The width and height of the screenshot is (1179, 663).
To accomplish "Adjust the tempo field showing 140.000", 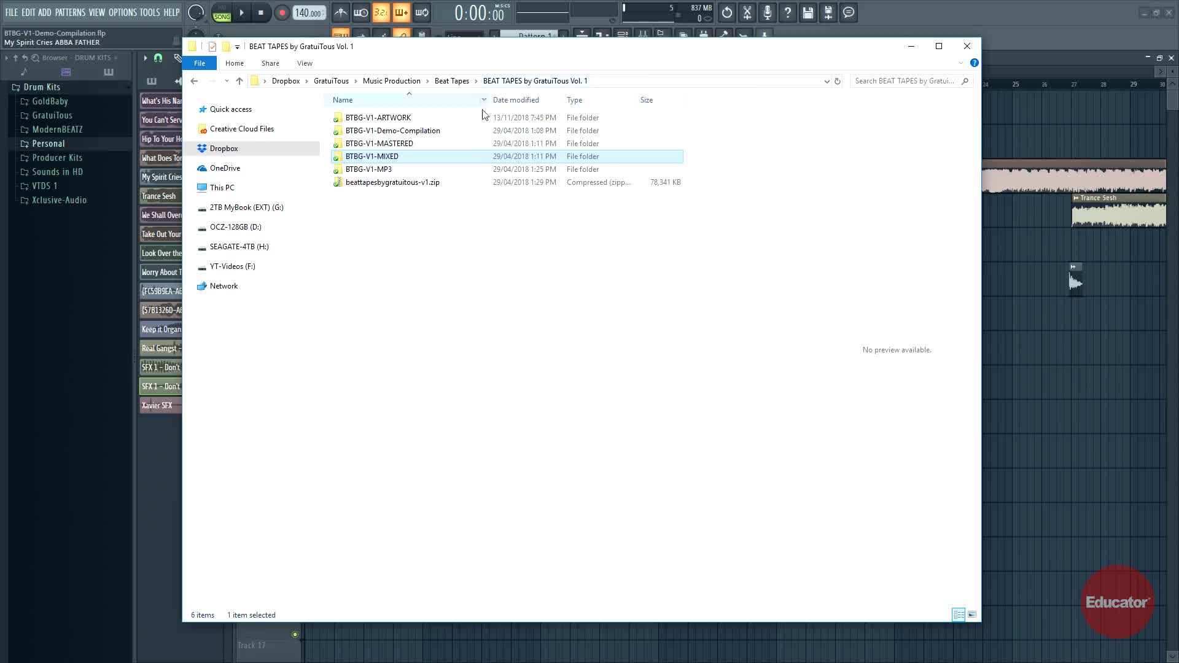I will click(x=308, y=13).
